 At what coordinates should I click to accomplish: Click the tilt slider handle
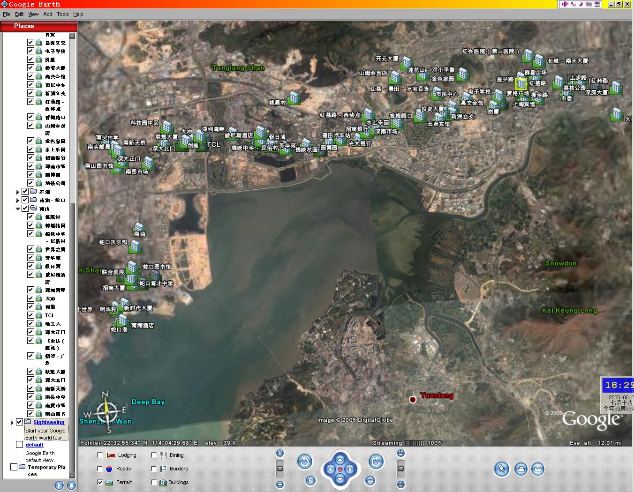point(401,468)
